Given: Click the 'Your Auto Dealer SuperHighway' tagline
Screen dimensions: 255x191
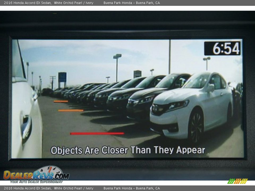Looking at the screenshot, I should tap(36, 182).
